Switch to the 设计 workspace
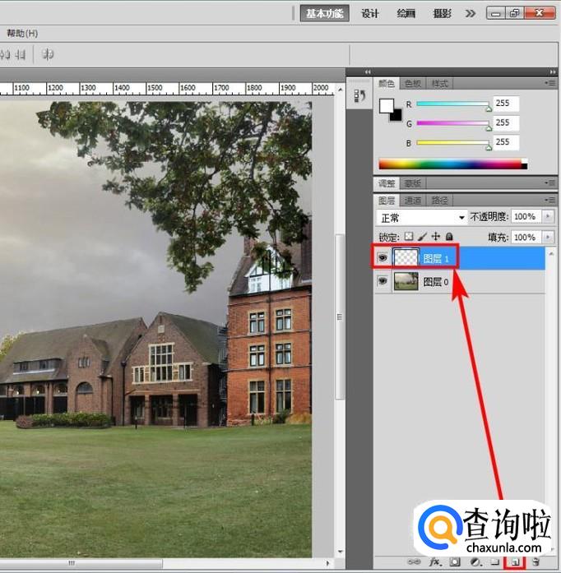561x573 pixels. click(x=369, y=14)
